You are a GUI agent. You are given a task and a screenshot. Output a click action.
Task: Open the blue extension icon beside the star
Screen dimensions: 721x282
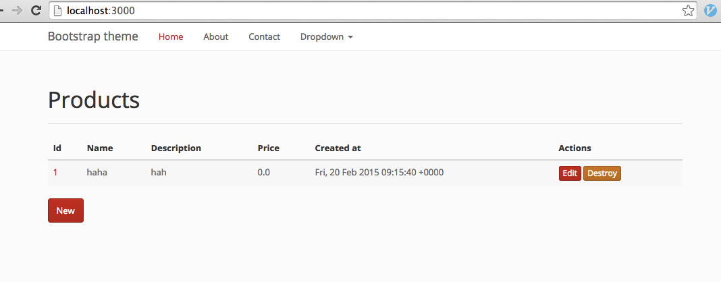[710, 10]
